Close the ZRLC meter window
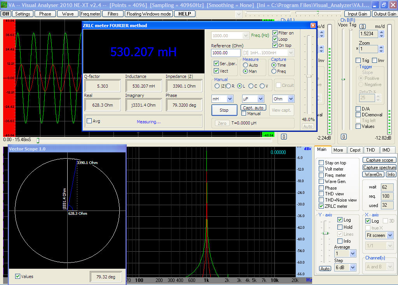This screenshot has width=398, height=285. [313, 25]
